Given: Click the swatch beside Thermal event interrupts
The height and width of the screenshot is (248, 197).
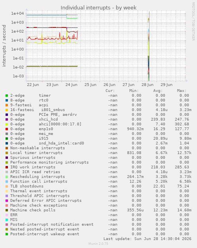Looking at the screenshot, I should [x=7, y=191].
